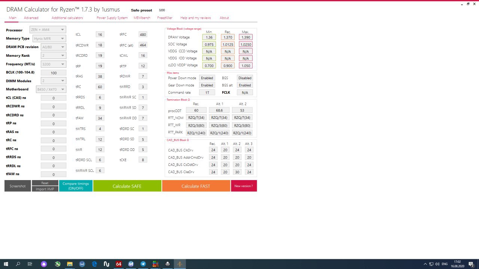The image size is (479, 269).
Task: Open the white N-wave taskbar app
Action: [x=106, y=264]
